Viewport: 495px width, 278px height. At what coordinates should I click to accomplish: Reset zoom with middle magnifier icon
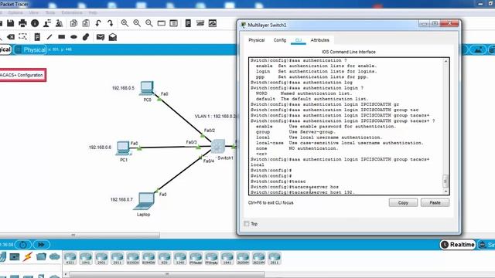137,23
